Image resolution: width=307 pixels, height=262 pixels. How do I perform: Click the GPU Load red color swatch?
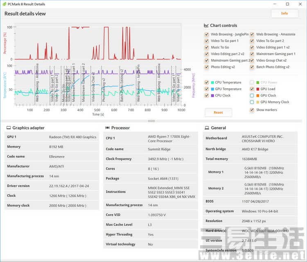point(257,89)
